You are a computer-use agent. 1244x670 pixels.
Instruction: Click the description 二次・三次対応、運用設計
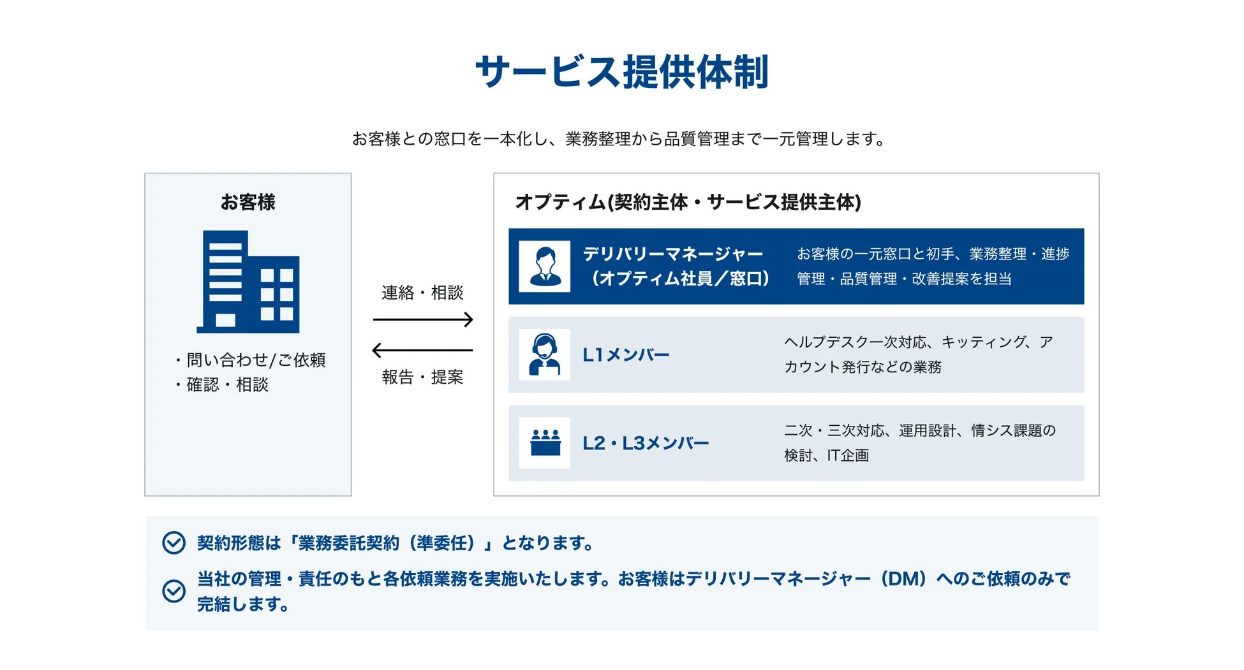point(920,443)
